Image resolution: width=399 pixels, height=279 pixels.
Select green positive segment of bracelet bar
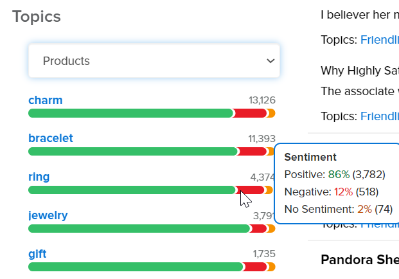(132, 152)
